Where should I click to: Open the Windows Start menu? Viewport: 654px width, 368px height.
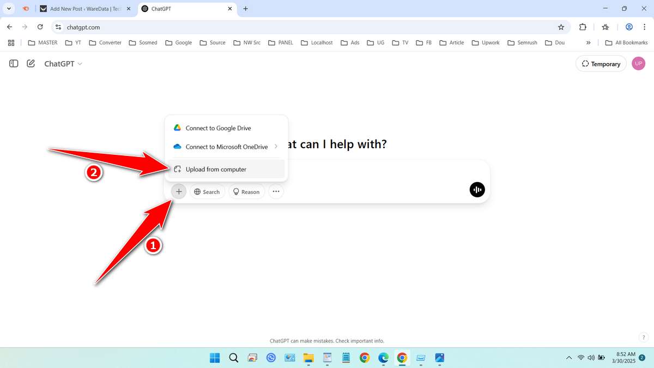tap(215, 358)
